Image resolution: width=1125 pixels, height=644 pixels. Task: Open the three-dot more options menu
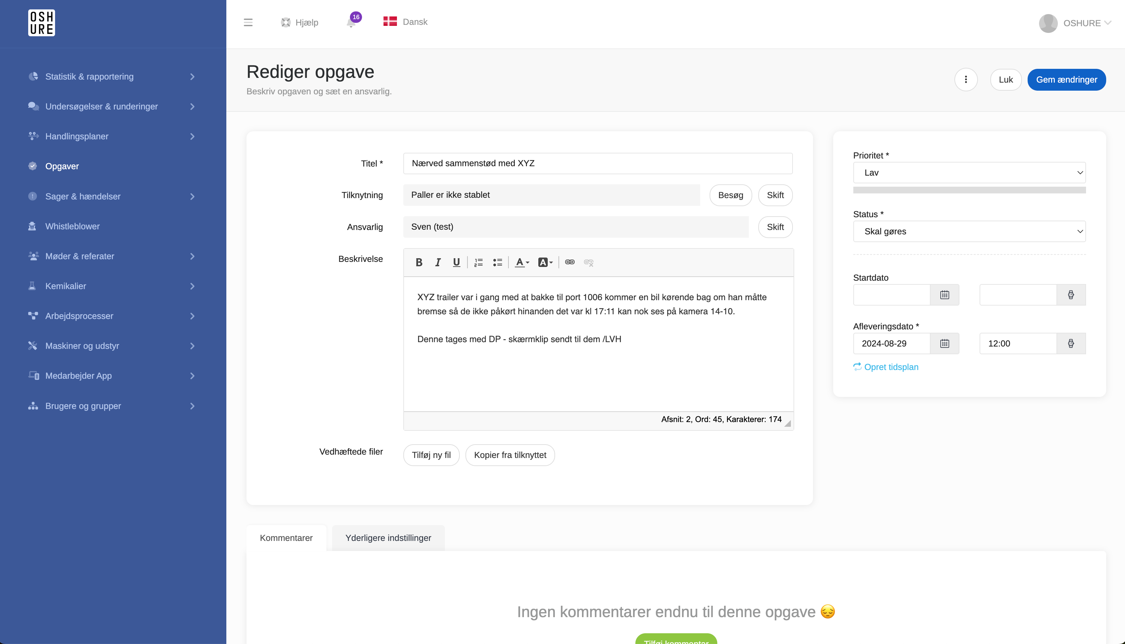coord(966,80)
